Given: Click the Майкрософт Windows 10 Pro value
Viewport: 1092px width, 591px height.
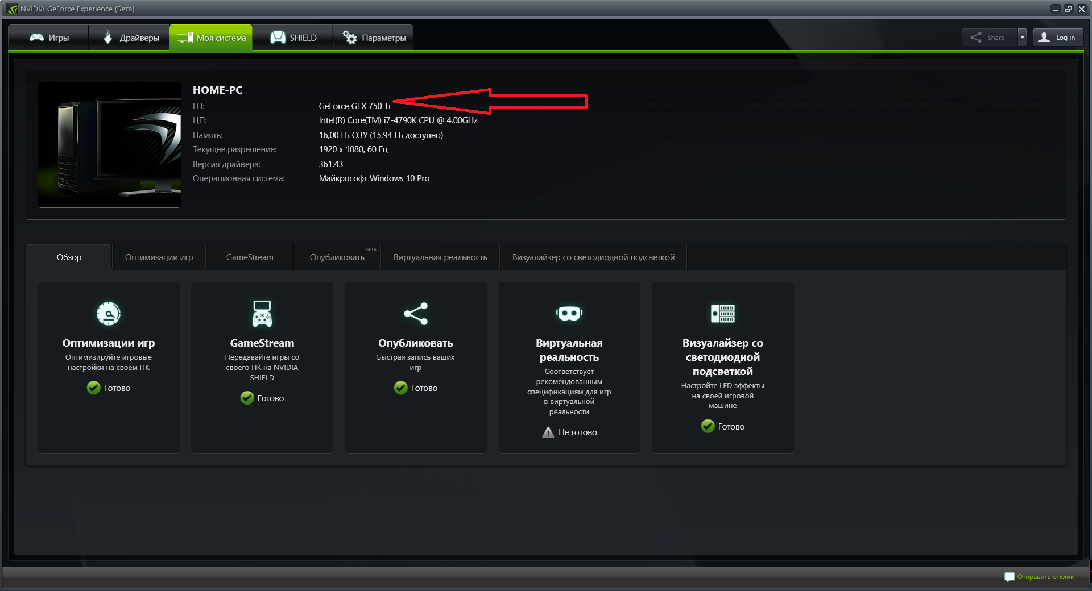Looking at the screenshot, I should pyautogui.click(x=374, y=178).
